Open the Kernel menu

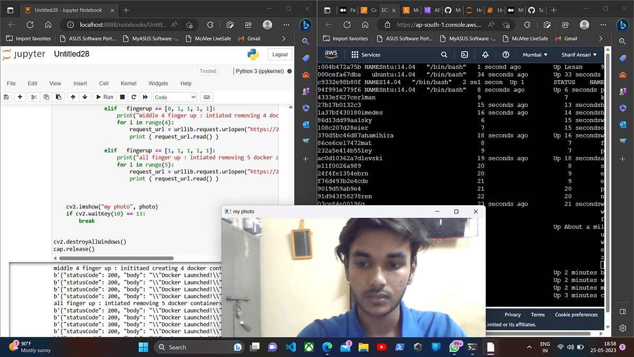[x=127, y=83]
